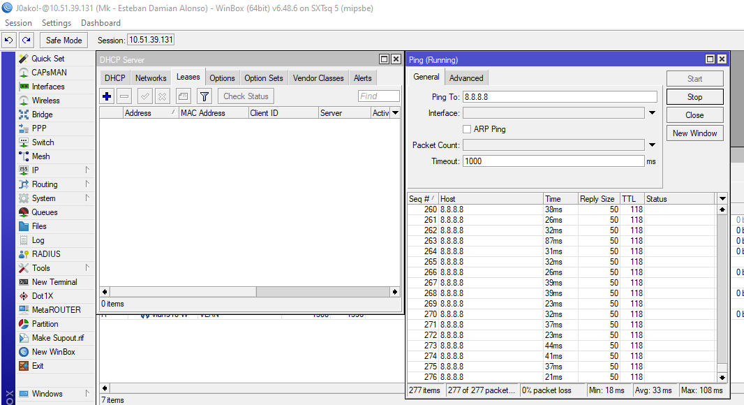
Task: Open the column selector dropdown in Leases table
Action: tap(396, 113)
